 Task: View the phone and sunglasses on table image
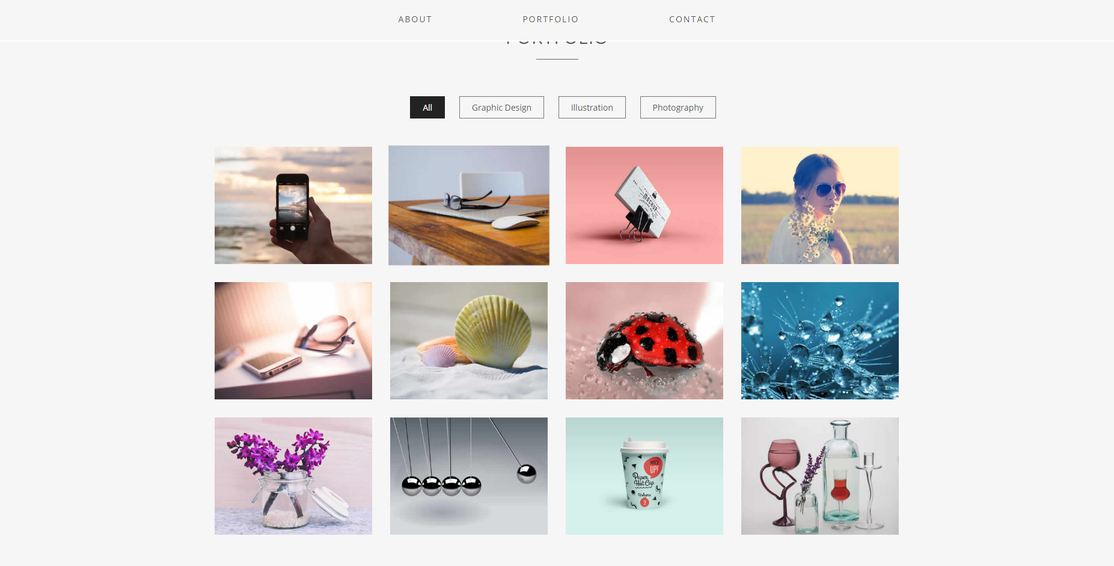point(293,340)
